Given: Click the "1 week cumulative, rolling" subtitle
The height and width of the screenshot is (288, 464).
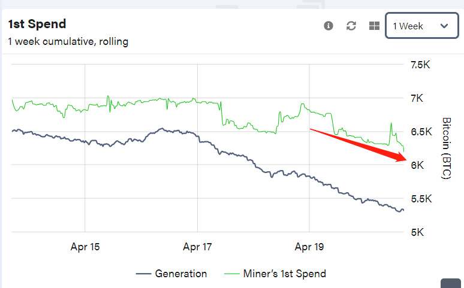Looking at the screenshot, I should coord(68,42).
